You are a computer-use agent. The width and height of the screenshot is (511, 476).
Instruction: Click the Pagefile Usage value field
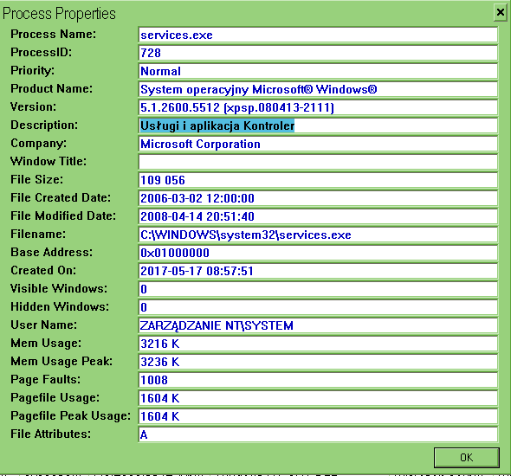tap(318, 398)
